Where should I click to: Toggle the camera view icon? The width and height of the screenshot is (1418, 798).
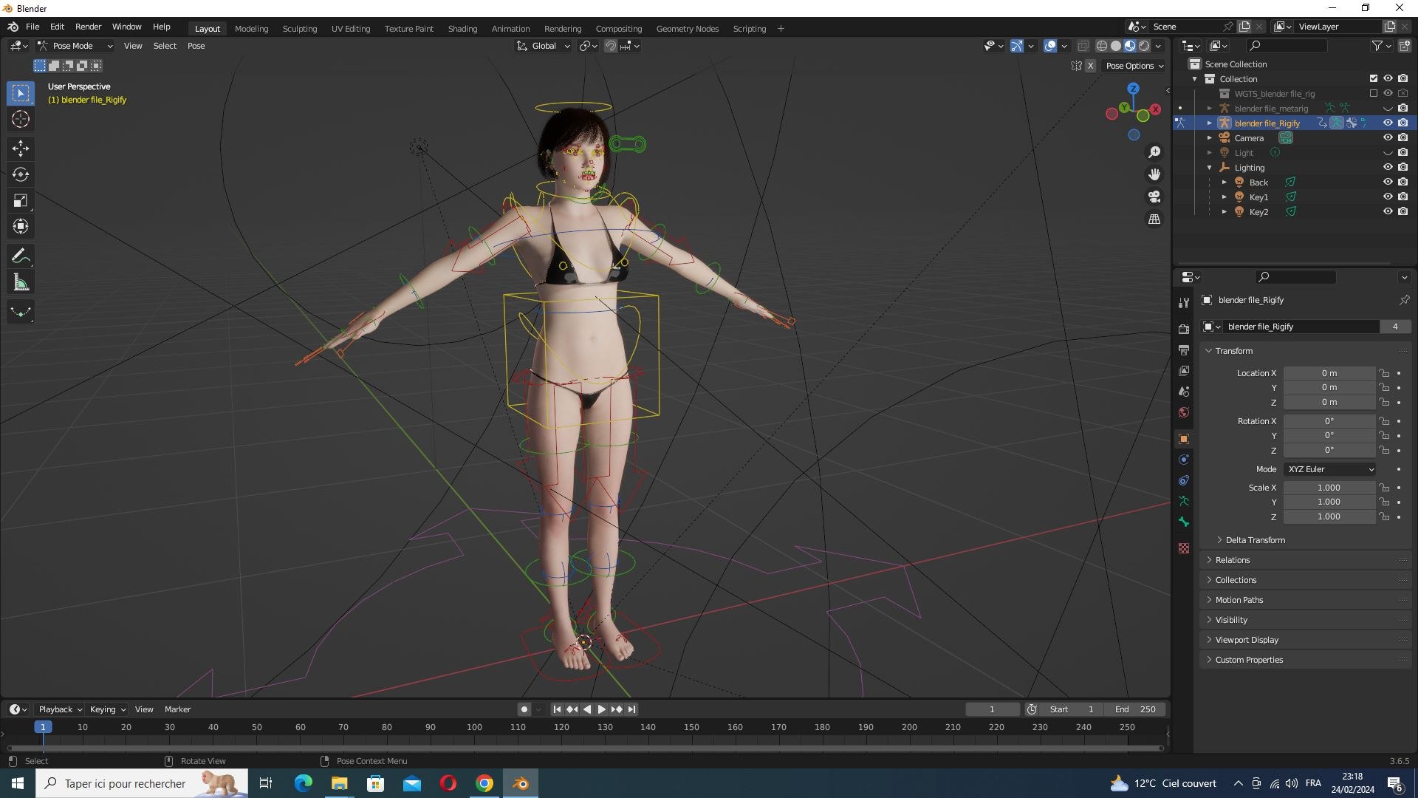click(x=1154, y=197)
